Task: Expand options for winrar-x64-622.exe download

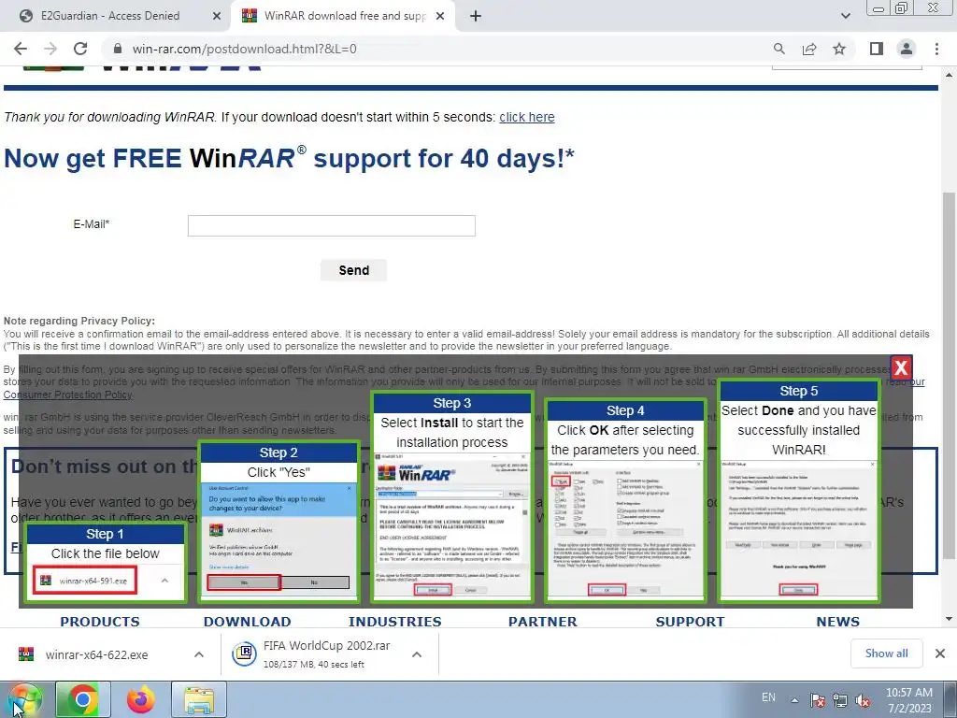Action: pos(199,654)
